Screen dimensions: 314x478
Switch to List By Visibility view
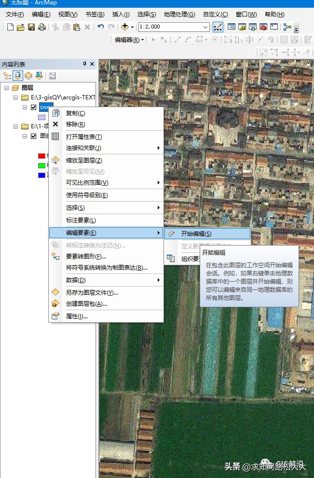(x=28, y=76)
